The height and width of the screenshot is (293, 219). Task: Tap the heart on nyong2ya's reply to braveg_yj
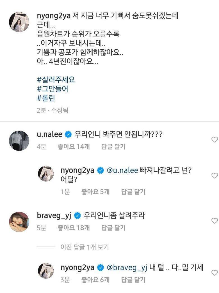coord(215,273)
